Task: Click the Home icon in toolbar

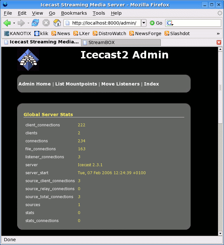Action: [x=57, y=23]
